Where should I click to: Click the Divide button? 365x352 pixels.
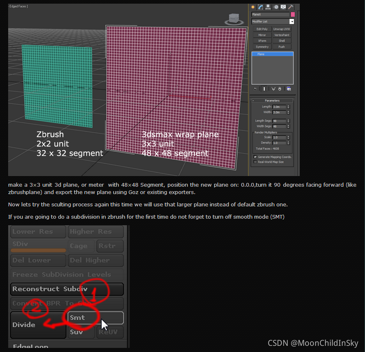point(38,325)
